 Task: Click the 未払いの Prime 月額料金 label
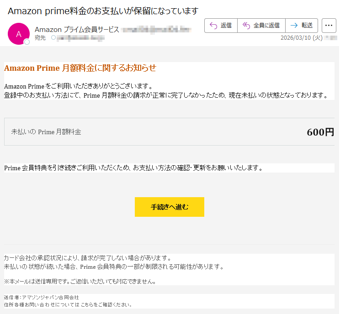[46, 132]
